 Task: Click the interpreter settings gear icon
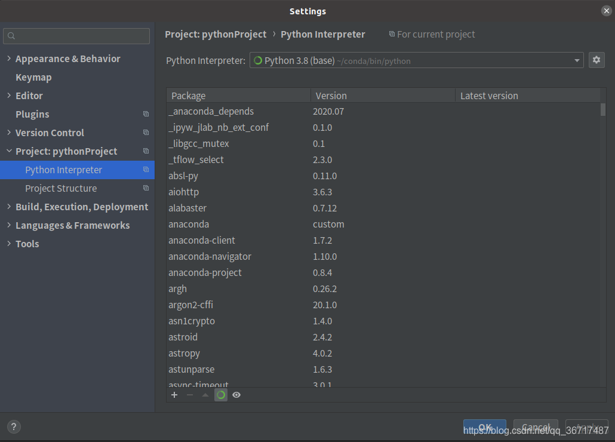[596, 60]
